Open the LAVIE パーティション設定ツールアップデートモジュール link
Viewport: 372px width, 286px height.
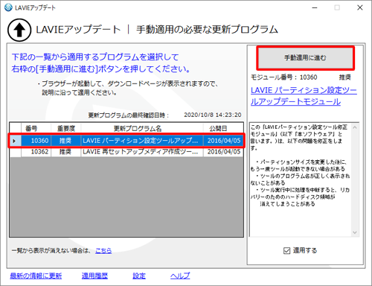(304, 96)
